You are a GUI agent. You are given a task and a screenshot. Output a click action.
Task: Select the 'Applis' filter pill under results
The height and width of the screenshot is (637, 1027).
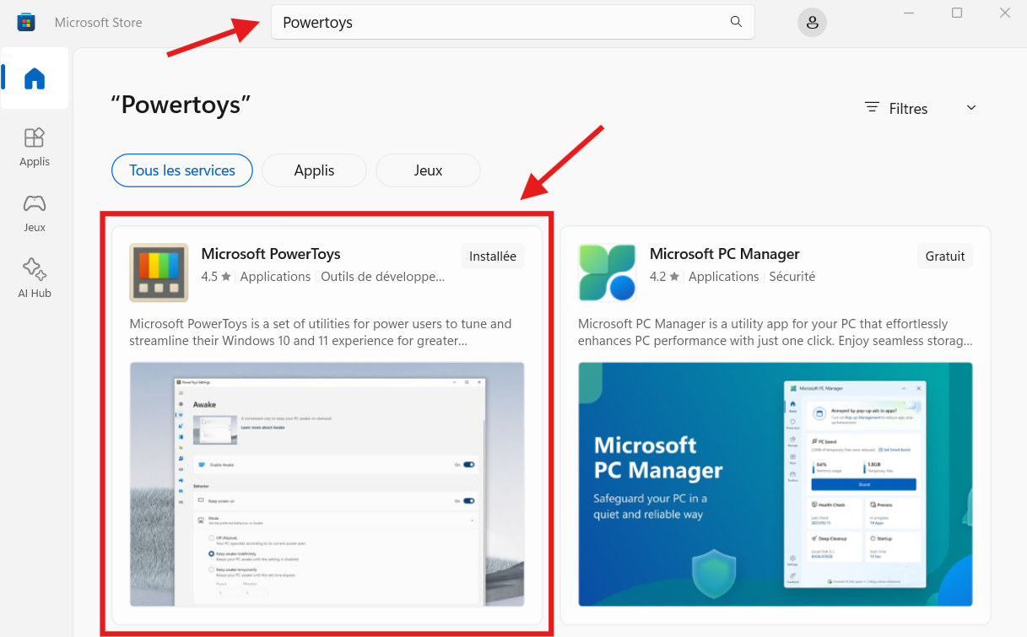pos(314,170)
